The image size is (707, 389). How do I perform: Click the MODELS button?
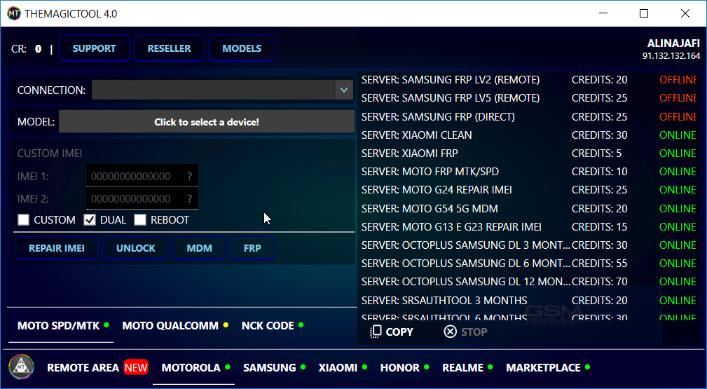tap(242, 48)
